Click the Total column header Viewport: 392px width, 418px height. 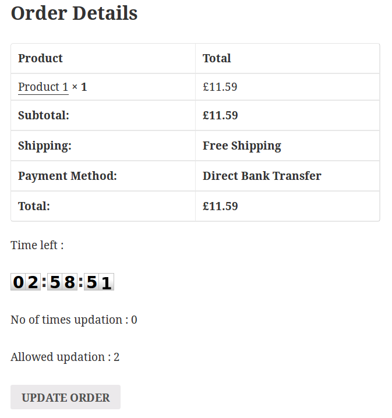coord(217,58)
